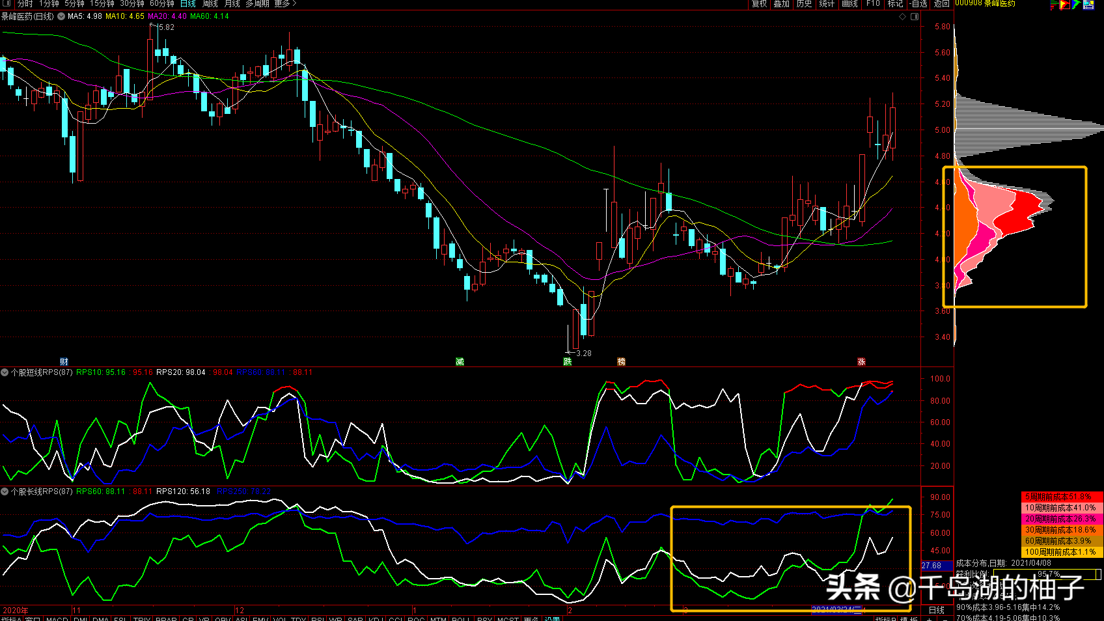Viewport: 1104px width, 621px height.
Task: Switch to the 周线 weekly chart tab
Action: tap(210, 4)
